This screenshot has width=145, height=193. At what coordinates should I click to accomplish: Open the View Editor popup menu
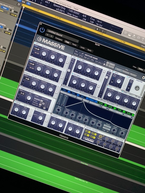tap(141, 69)
